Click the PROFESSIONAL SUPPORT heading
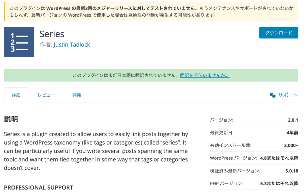This screenshot has width=305, height=193. (38, 187)
